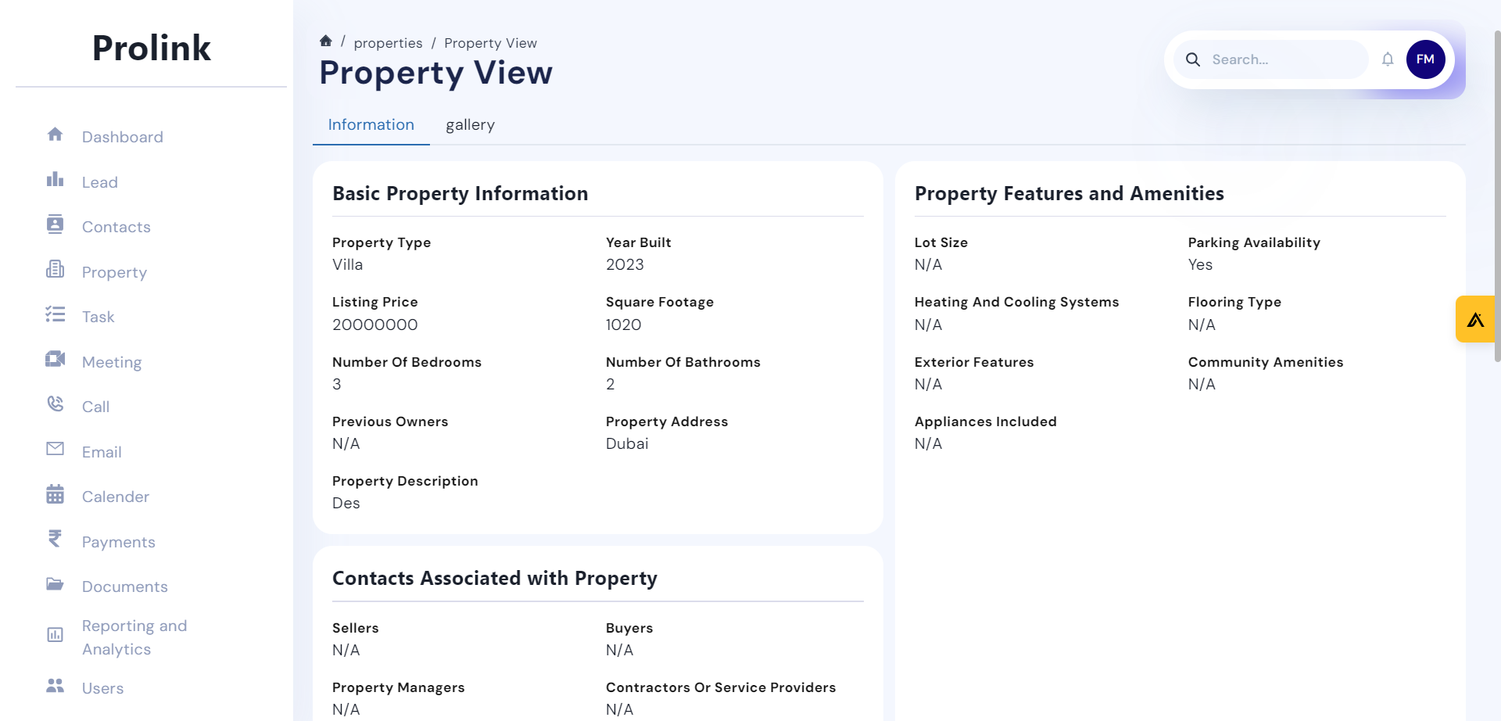
Task: Click the Users people icon
Action: point(55,685)
